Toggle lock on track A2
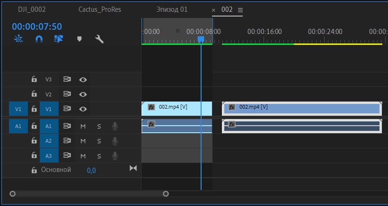This screenshot has width=388, height=206. click(x=34, y=140)
